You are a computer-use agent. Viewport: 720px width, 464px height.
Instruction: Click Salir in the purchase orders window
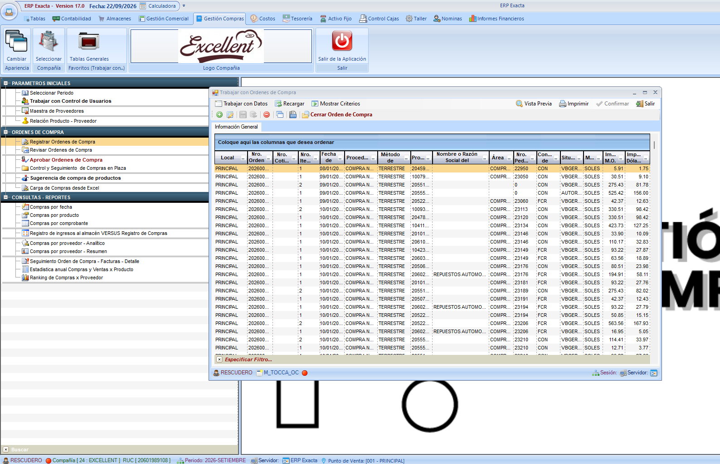[x=646, y=104]
